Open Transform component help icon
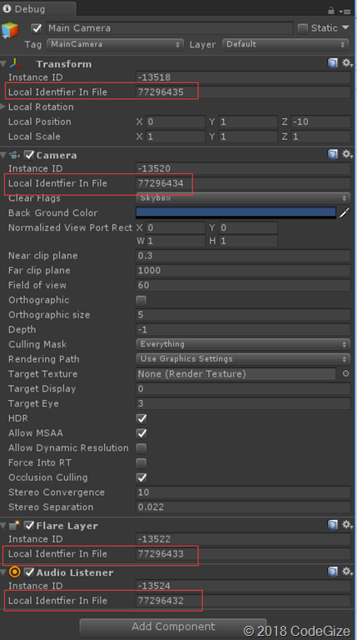 click(x=333, y=63)
